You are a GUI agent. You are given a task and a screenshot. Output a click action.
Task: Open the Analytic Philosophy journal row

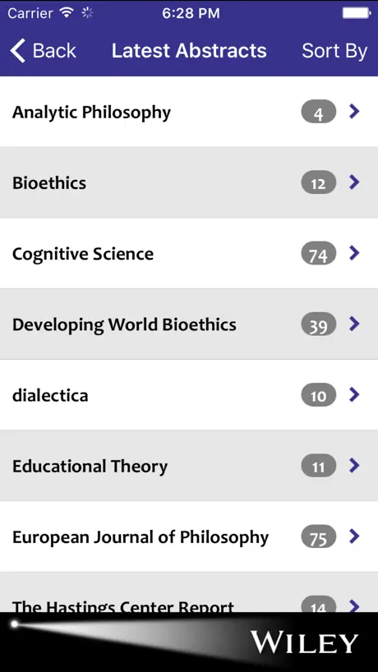point(189,112)
